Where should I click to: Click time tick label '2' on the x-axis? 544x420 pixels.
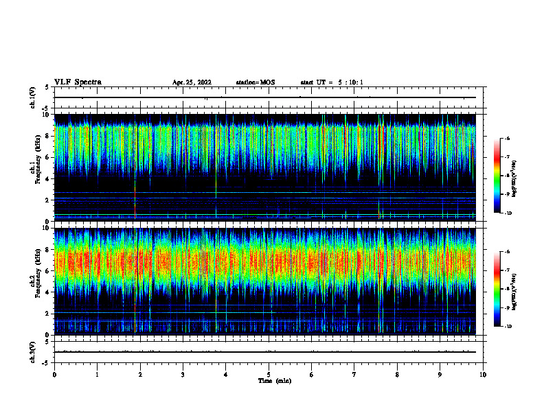(x=140, y=375)
